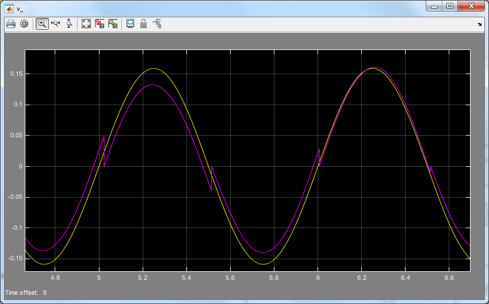Save current axes settings icon
Viewport: 489px width, 304px height.
coord(100,24)
